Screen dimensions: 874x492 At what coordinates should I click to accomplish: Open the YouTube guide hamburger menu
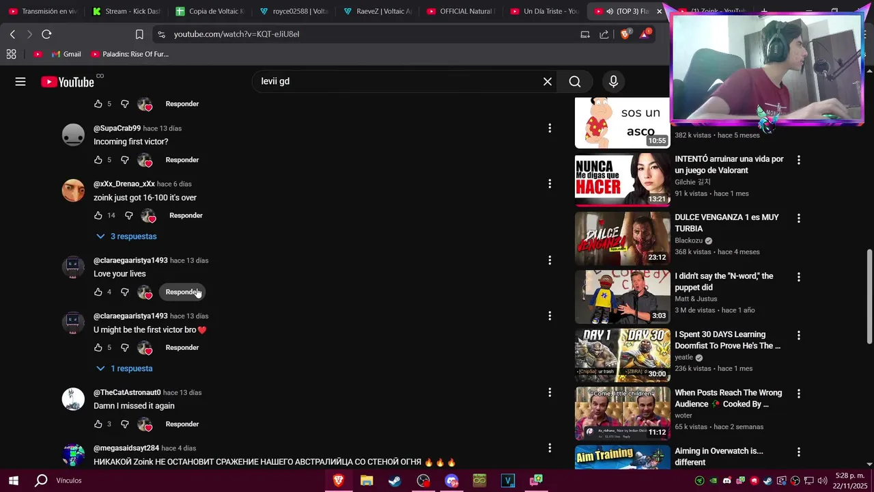20,82
